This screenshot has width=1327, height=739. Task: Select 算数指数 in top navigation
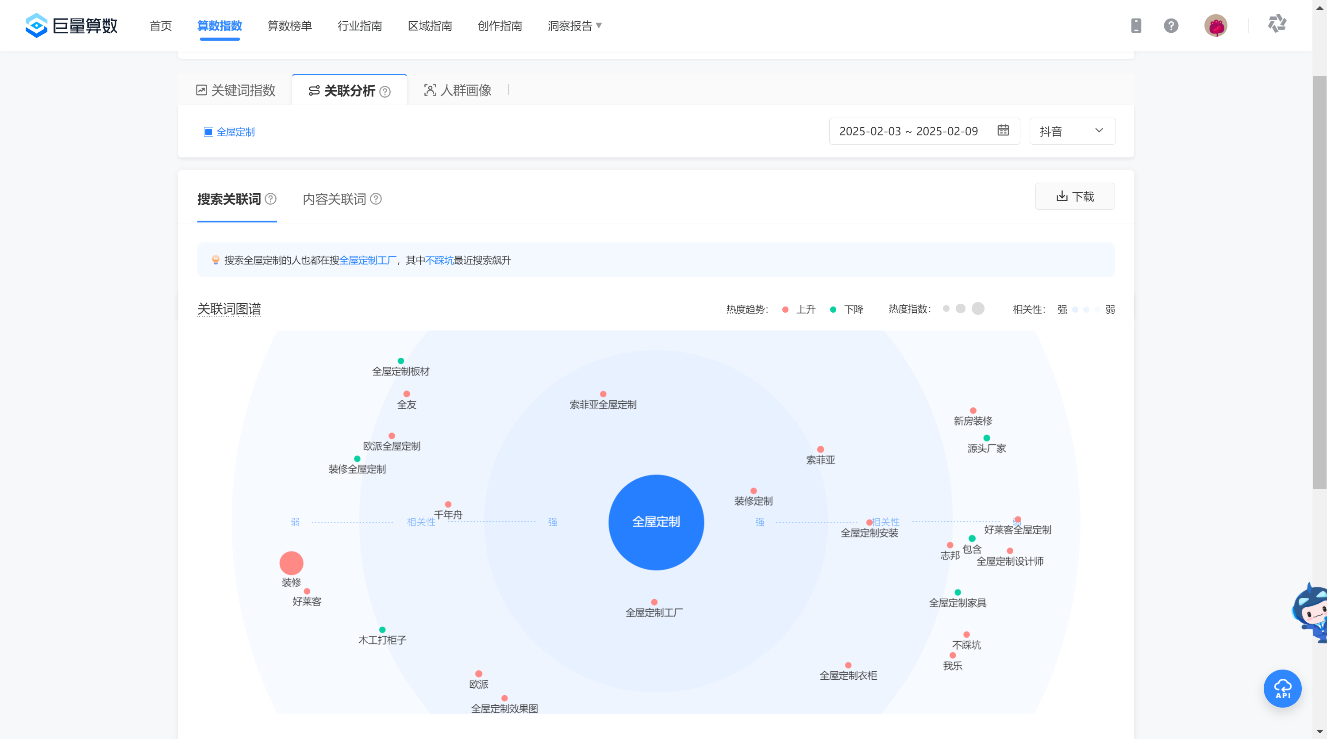point(219,26)
